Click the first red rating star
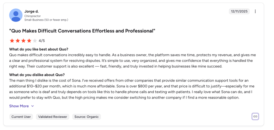The width and height of the screenshot is (274, 130). click(x=12, y=41)
